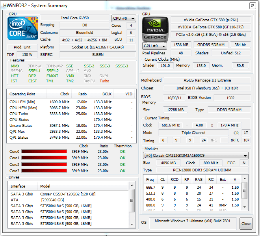This screenshot has height=236, width=260.
Task: Click the PC3-12800 DDR3 SDRAM UDIMM field
Action: click(x=202, y=170)
